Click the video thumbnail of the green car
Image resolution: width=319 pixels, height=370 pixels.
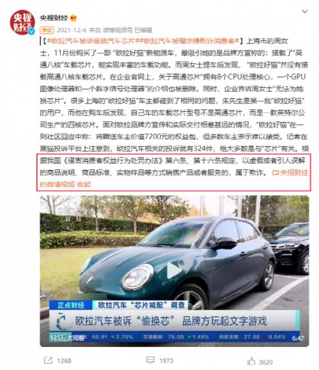tap(174, 271)
